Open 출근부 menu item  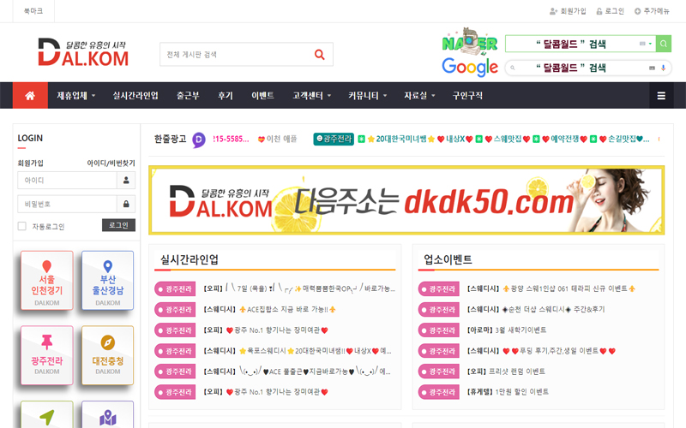188,95
